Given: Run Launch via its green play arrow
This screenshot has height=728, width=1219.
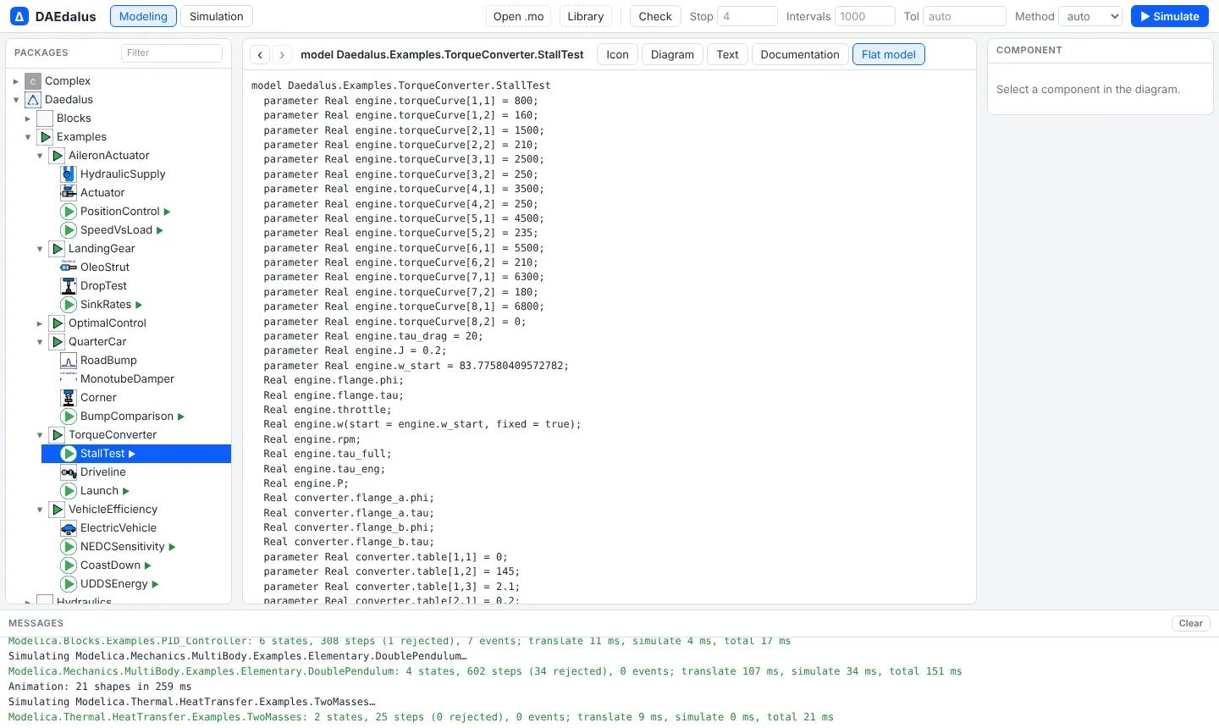Looking at the screenshot, I should [126, 491].
